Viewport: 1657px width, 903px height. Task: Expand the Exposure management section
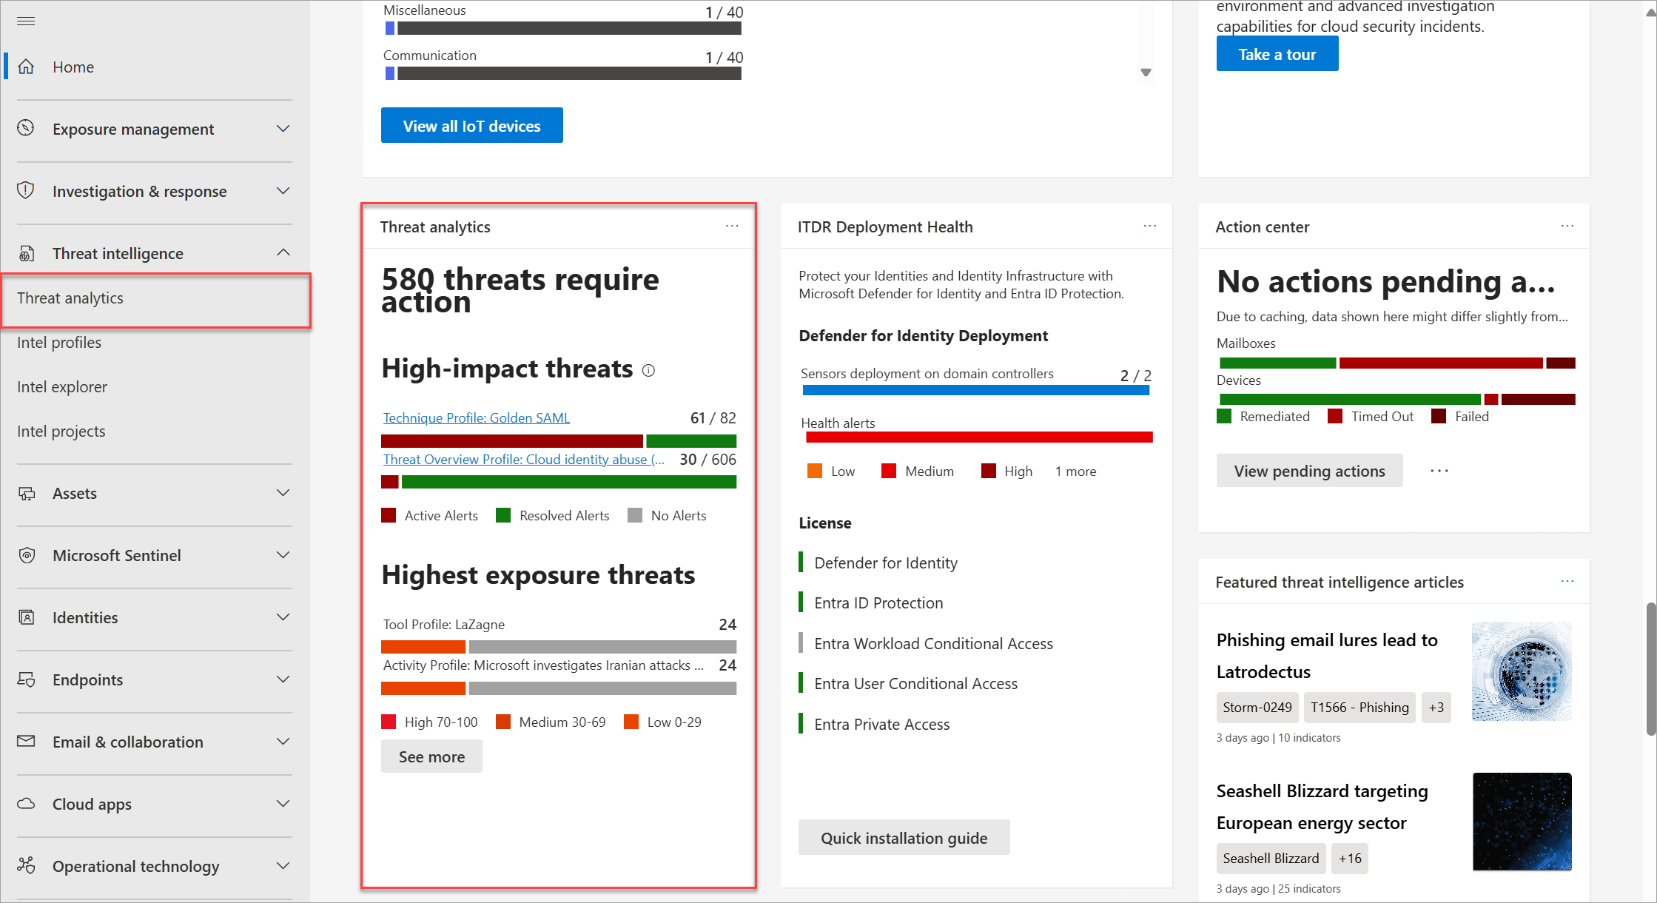click(283, 129)
